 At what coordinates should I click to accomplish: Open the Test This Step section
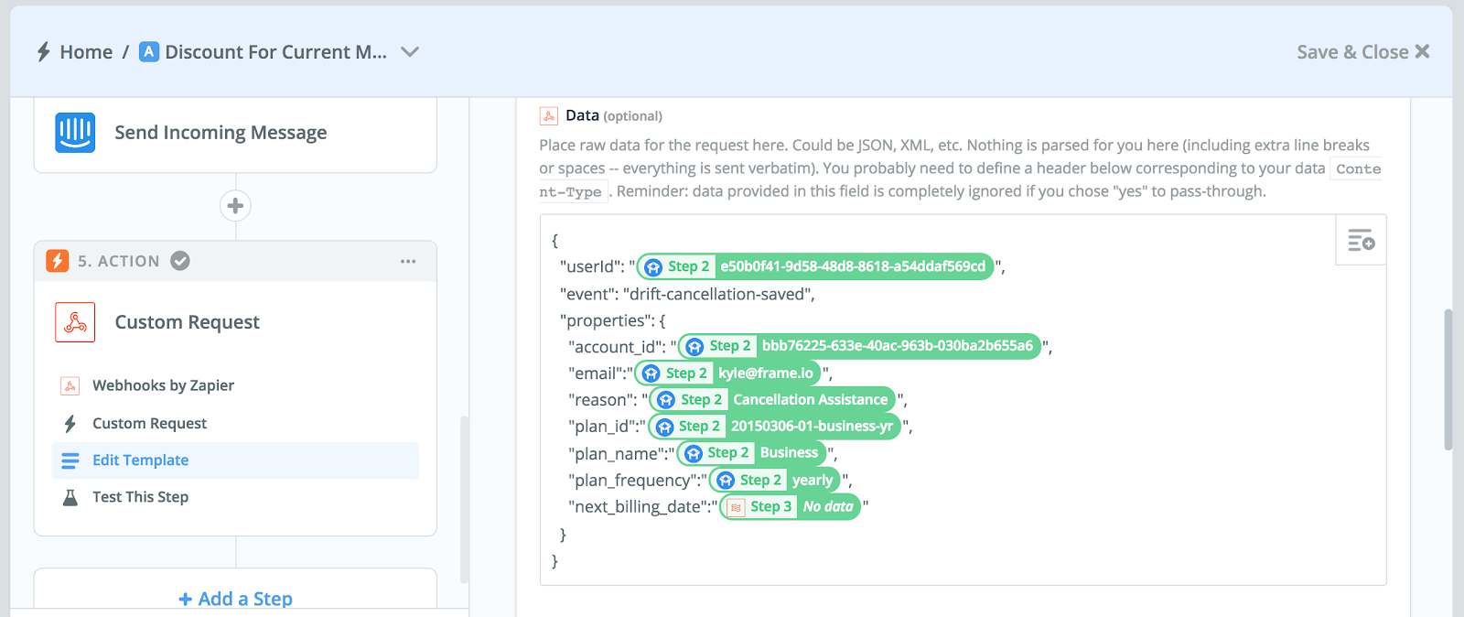coord(235,497)
